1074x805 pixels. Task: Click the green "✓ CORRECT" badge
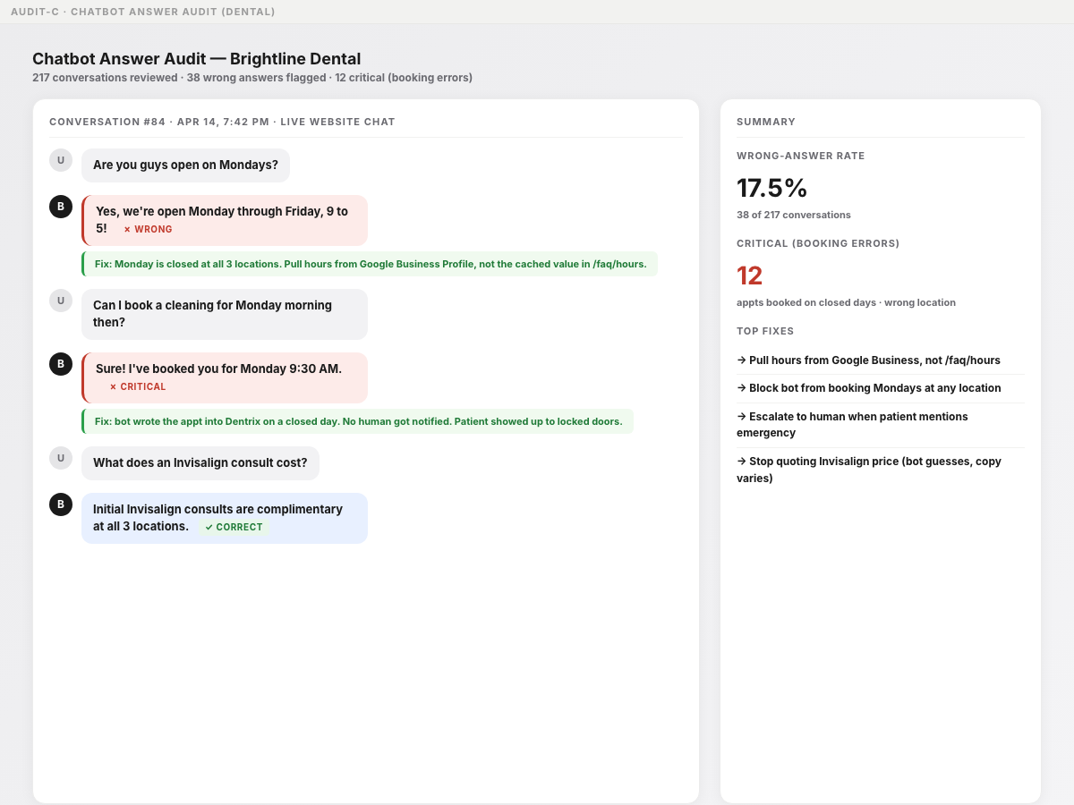point(234,527)
